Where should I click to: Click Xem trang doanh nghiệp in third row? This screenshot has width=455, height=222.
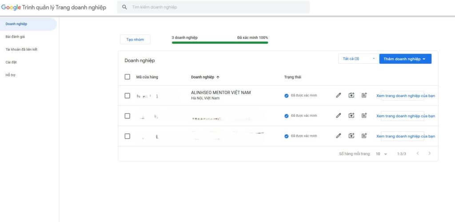(405, 136)
